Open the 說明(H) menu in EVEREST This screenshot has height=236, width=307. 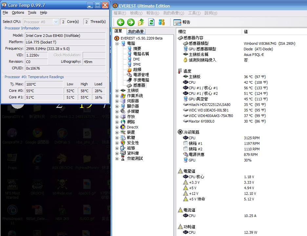click(x=211, y=13)
